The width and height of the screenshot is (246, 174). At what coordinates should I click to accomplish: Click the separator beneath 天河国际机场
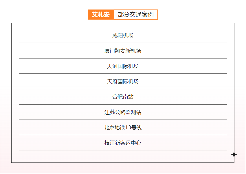pyautogui.click(x=123, y=74)
